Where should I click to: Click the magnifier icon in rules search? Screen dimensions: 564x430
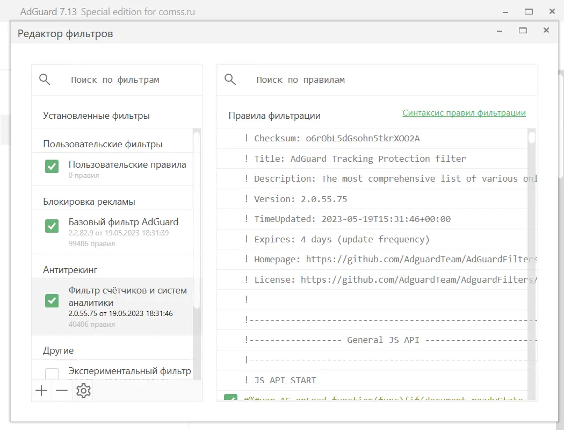[230, 80]
